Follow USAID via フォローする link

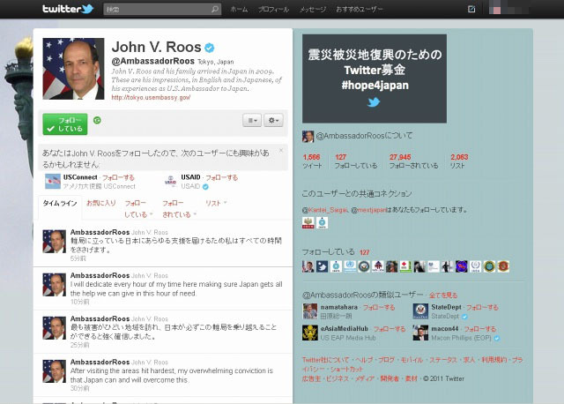point(221,177)
